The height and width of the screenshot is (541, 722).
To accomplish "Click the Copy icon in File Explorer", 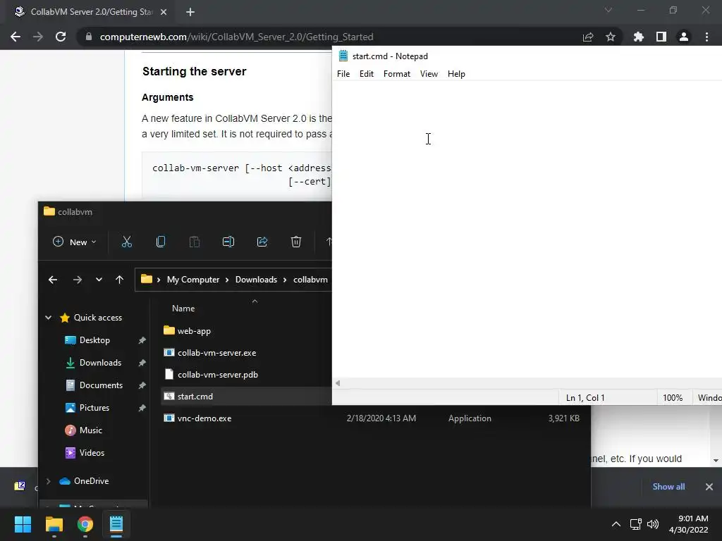I will (x=161, y=242).
